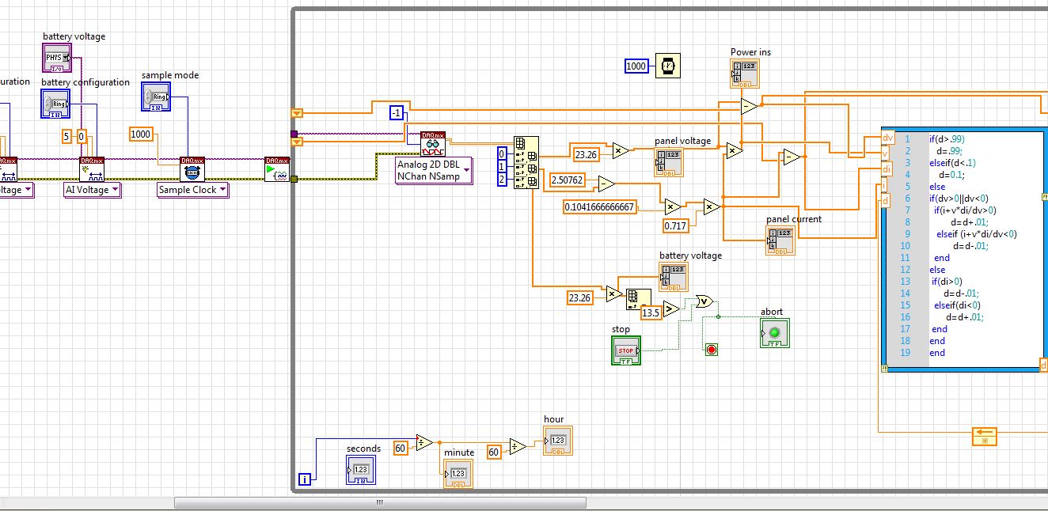The width and height of the screenshot is (1048, 511).
Task: Click the battery configuration ring control
Action: 56,104
